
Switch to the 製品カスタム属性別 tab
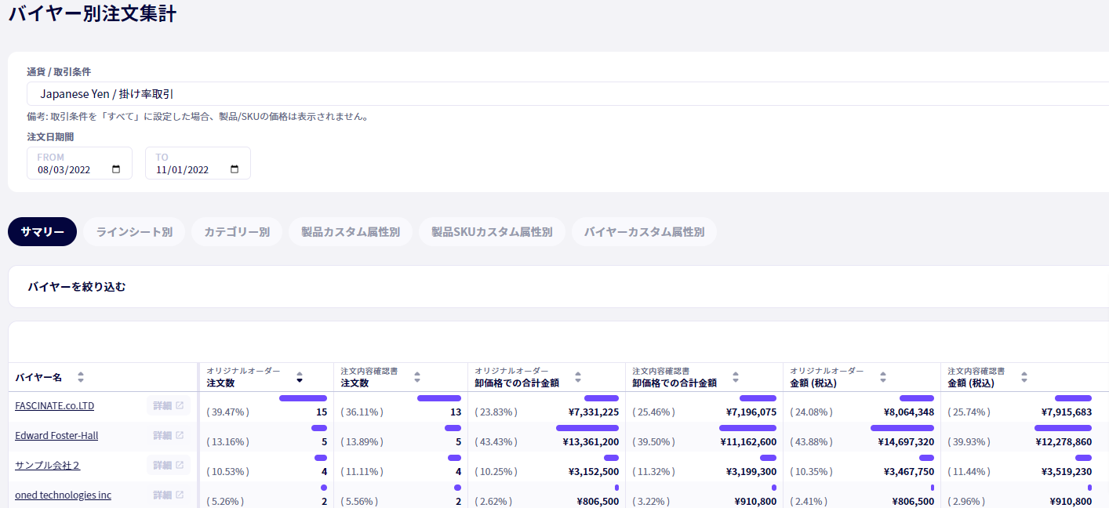(351, 232)
